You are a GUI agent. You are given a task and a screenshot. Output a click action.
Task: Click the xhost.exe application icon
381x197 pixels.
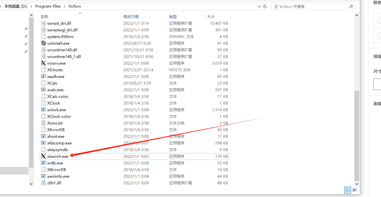(x=44, y=137)
